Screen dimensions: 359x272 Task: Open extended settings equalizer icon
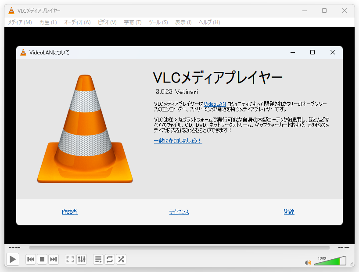click(x=82, y=259)
